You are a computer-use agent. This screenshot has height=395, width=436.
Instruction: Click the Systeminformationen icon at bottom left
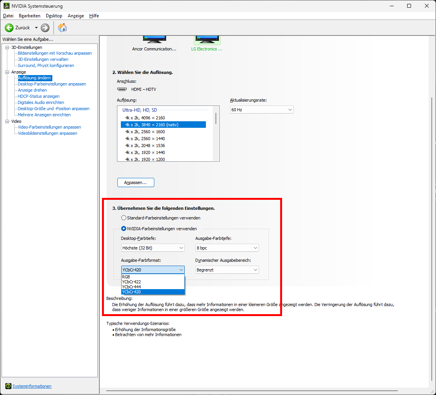pos(8,386)
